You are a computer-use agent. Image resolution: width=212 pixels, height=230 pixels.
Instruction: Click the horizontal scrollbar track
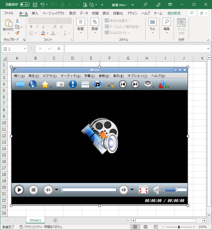click(166, 220)
